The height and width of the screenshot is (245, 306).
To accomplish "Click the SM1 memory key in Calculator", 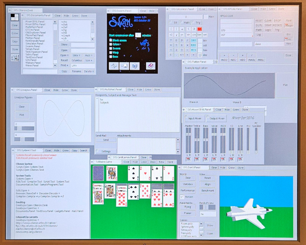I will (x=193, y=40).
